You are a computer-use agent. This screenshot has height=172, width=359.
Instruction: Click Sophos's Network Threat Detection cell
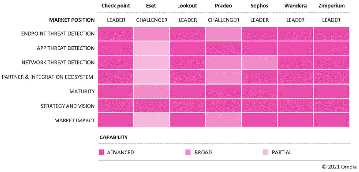coord(259,63)
